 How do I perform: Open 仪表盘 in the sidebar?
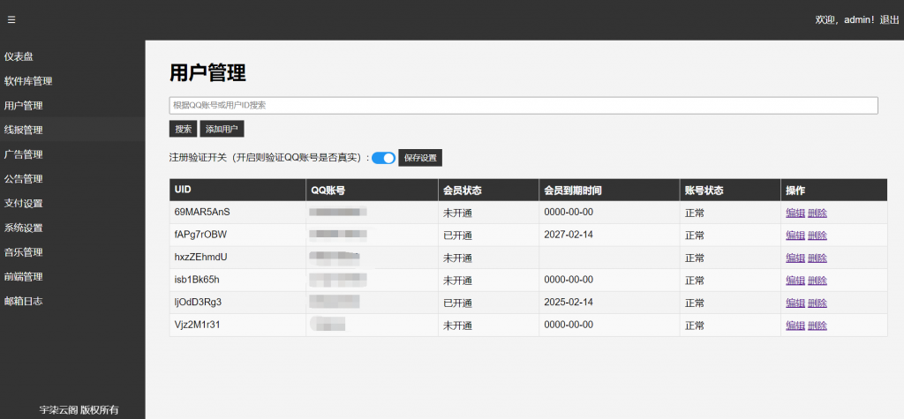[x=19, y=56]
